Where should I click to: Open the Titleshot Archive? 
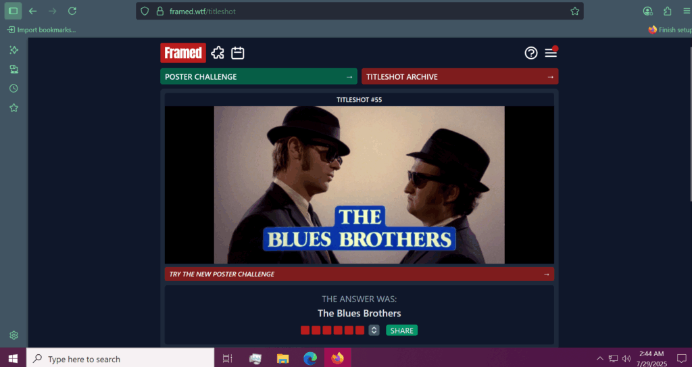pos(460,76)
